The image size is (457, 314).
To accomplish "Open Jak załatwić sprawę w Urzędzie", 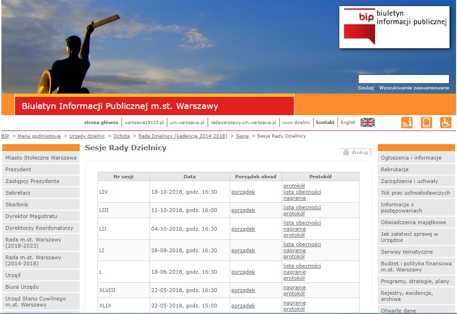I will [x=416, y=237].
